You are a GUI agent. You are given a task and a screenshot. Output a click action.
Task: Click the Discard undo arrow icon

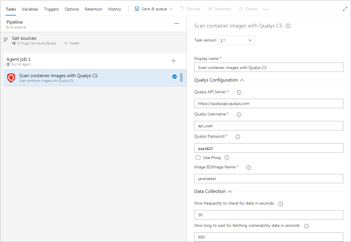coord(182,9)
